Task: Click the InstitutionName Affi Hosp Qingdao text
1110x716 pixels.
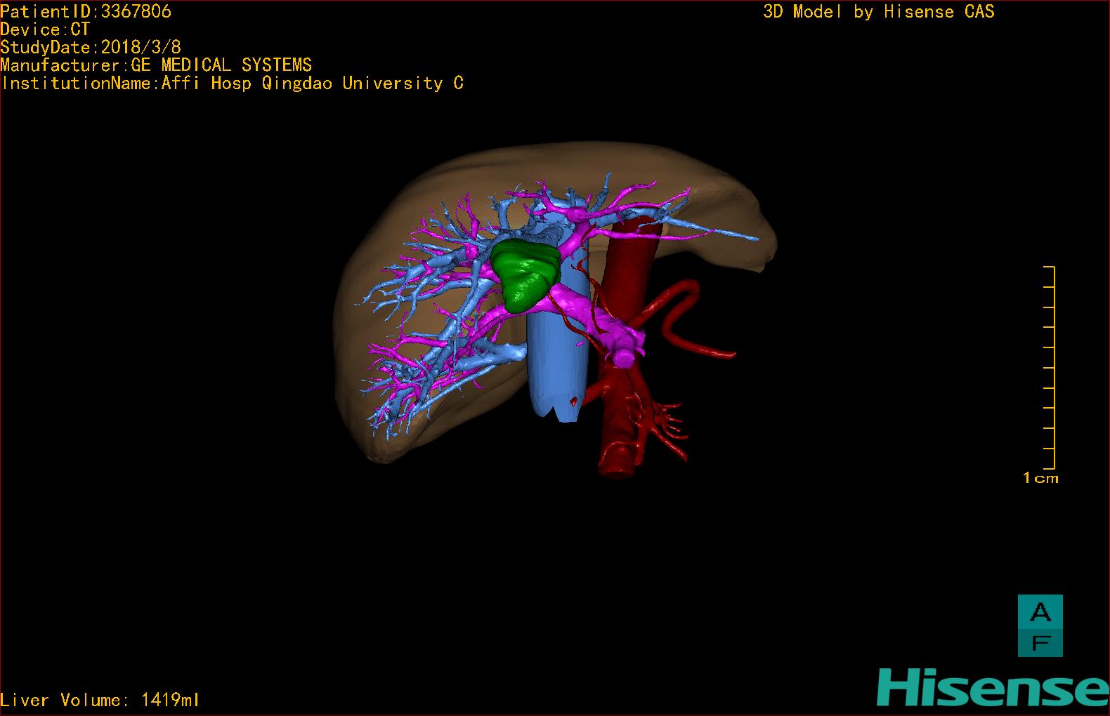Action: point(232,84)
